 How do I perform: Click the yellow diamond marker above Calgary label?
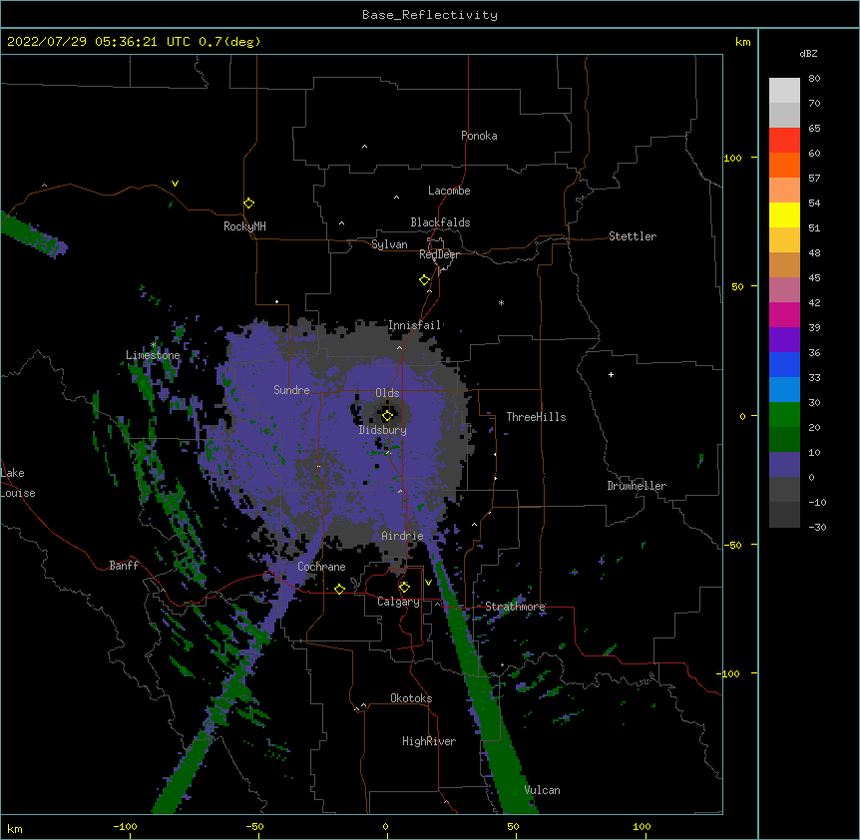coord(404,588)
